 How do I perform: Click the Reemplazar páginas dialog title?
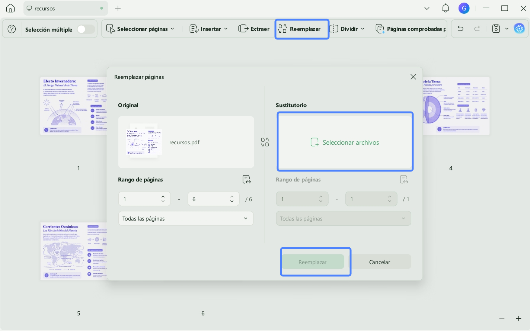pyautogui.click(x=139, y=77)
